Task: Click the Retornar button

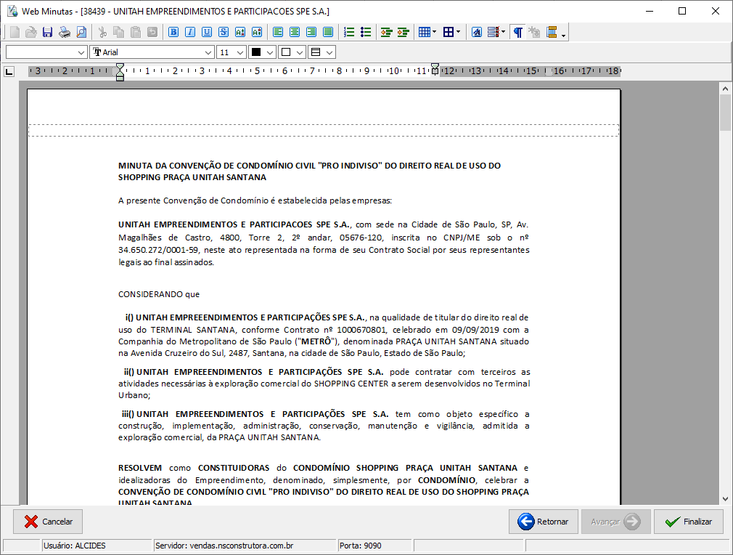Action: (543, 522)
